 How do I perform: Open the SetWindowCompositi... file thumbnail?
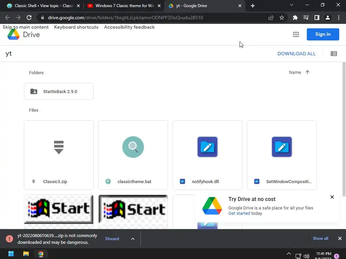282,147
